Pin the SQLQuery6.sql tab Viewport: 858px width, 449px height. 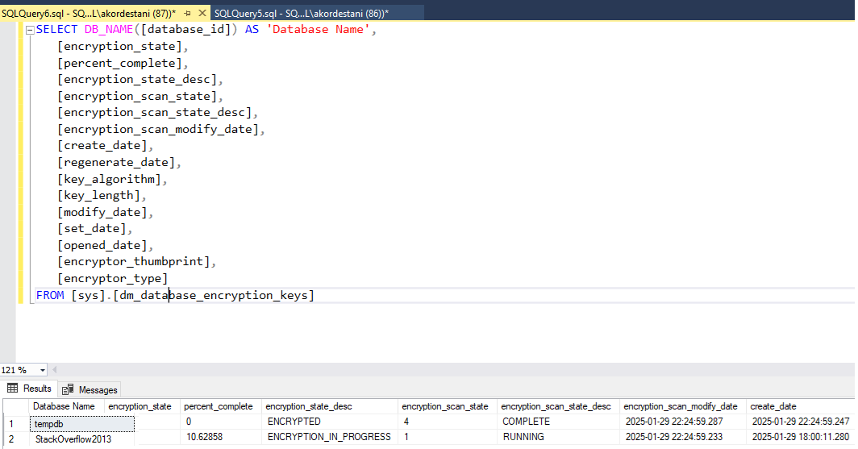188,13
